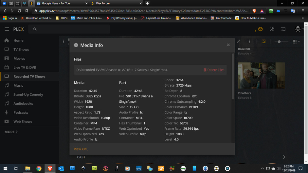Click the PLEX logo
The image size is (308, 173).
point(18,29)
